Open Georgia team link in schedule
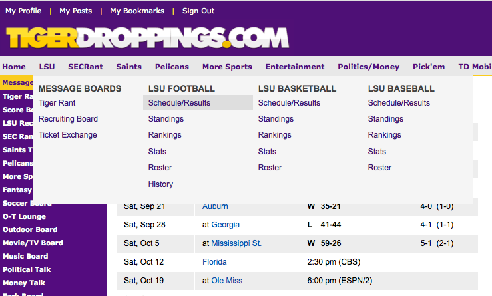 point(225,225)
